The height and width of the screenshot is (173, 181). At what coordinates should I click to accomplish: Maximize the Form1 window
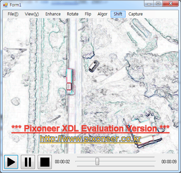coord(158,4)
